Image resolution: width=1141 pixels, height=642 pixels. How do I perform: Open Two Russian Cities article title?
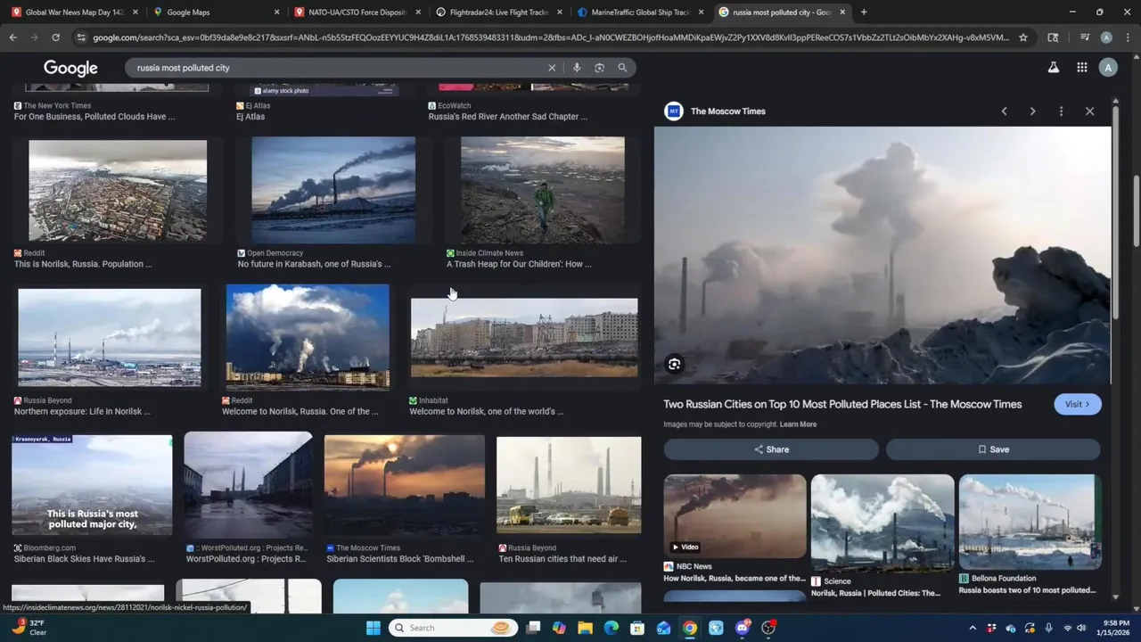pos(842,404)
